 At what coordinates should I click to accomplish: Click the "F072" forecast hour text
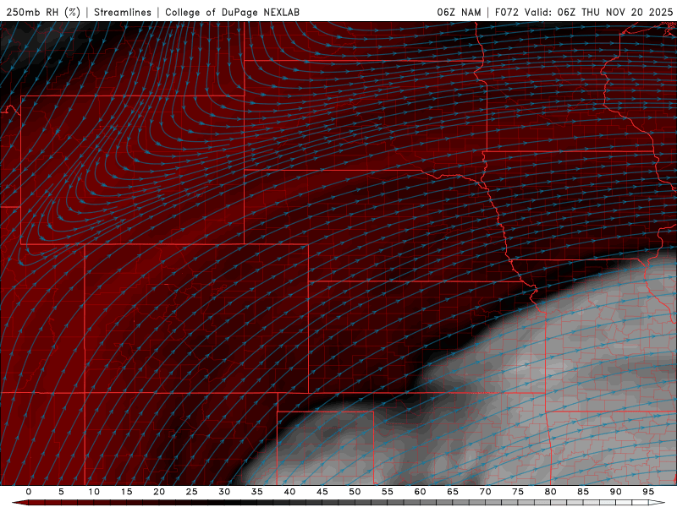point(506,12)
